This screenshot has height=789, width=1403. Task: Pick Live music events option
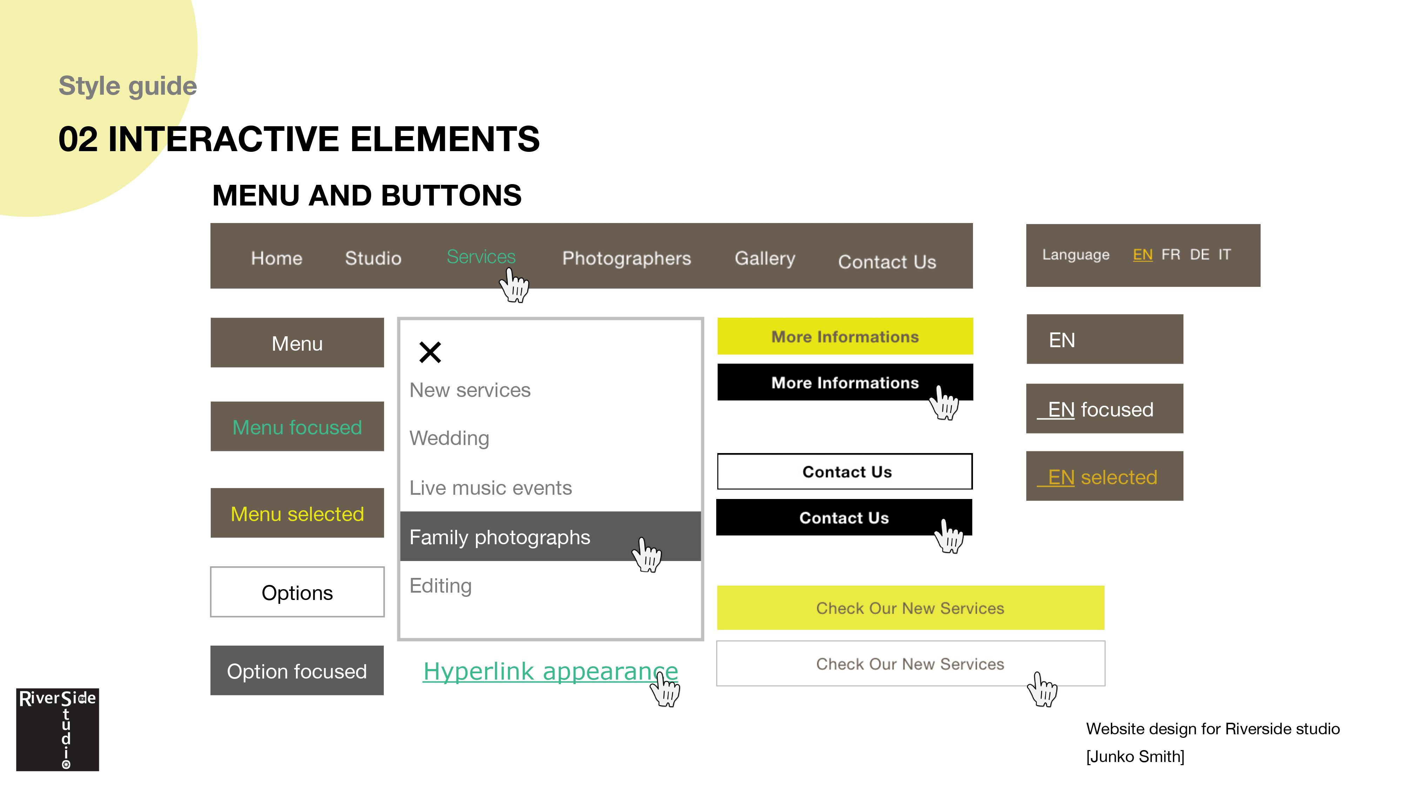click(491, 487)
